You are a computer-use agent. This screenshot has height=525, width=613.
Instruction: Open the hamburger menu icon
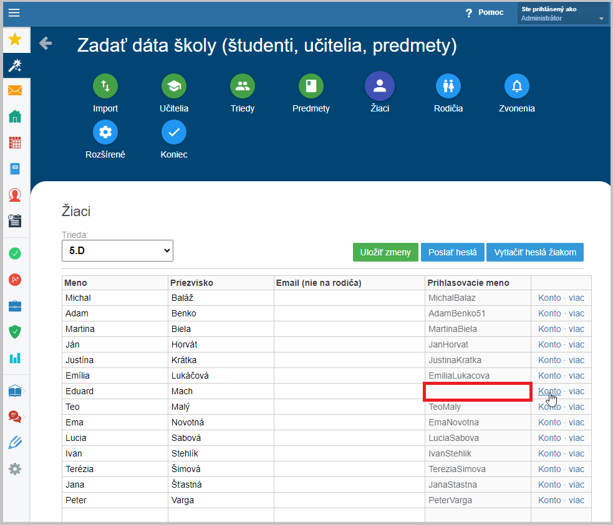(14, 12)
